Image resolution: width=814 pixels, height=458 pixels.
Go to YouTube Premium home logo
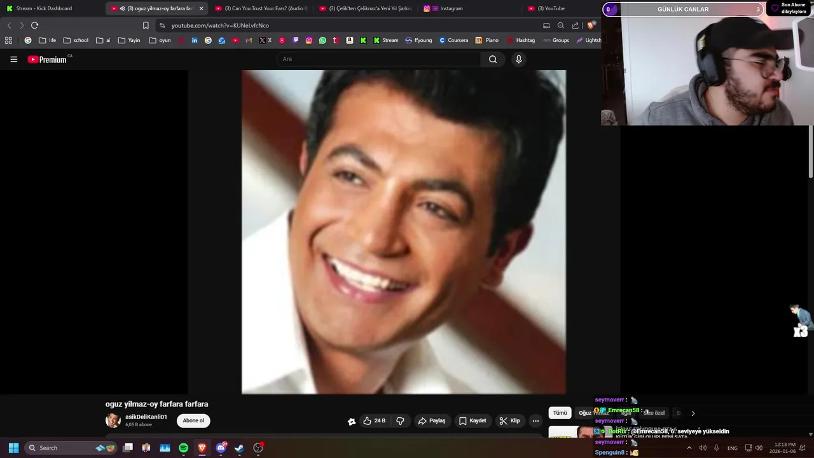point(47,59)
